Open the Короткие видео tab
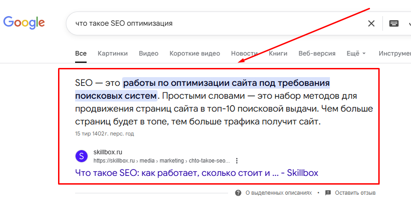 [x=195, y=54]
